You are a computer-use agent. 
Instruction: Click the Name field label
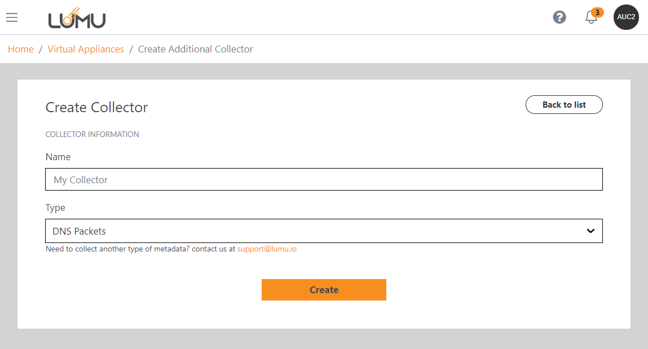(x=58, y=157)
